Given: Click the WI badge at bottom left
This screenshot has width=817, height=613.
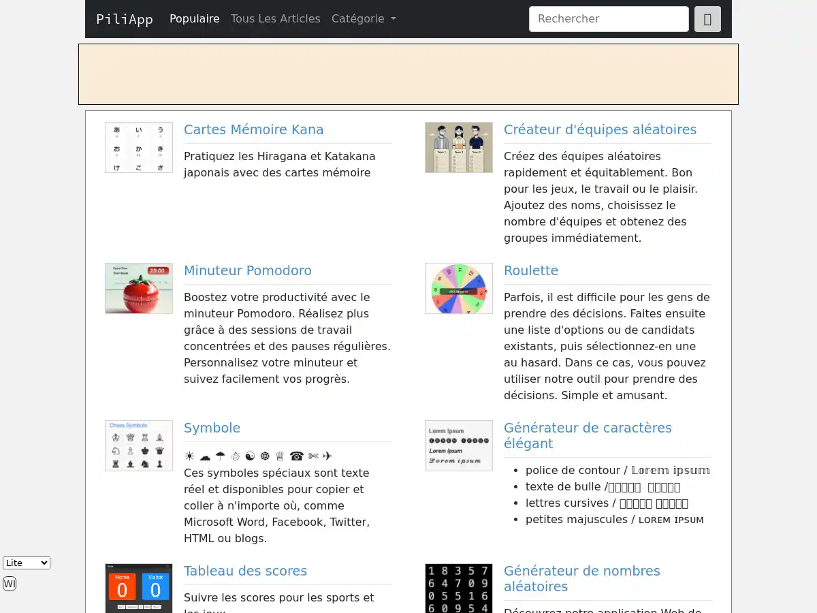Looking at the screenshot, I should [9, 583].
